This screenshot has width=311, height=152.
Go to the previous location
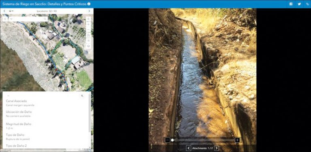click(4, 11)
